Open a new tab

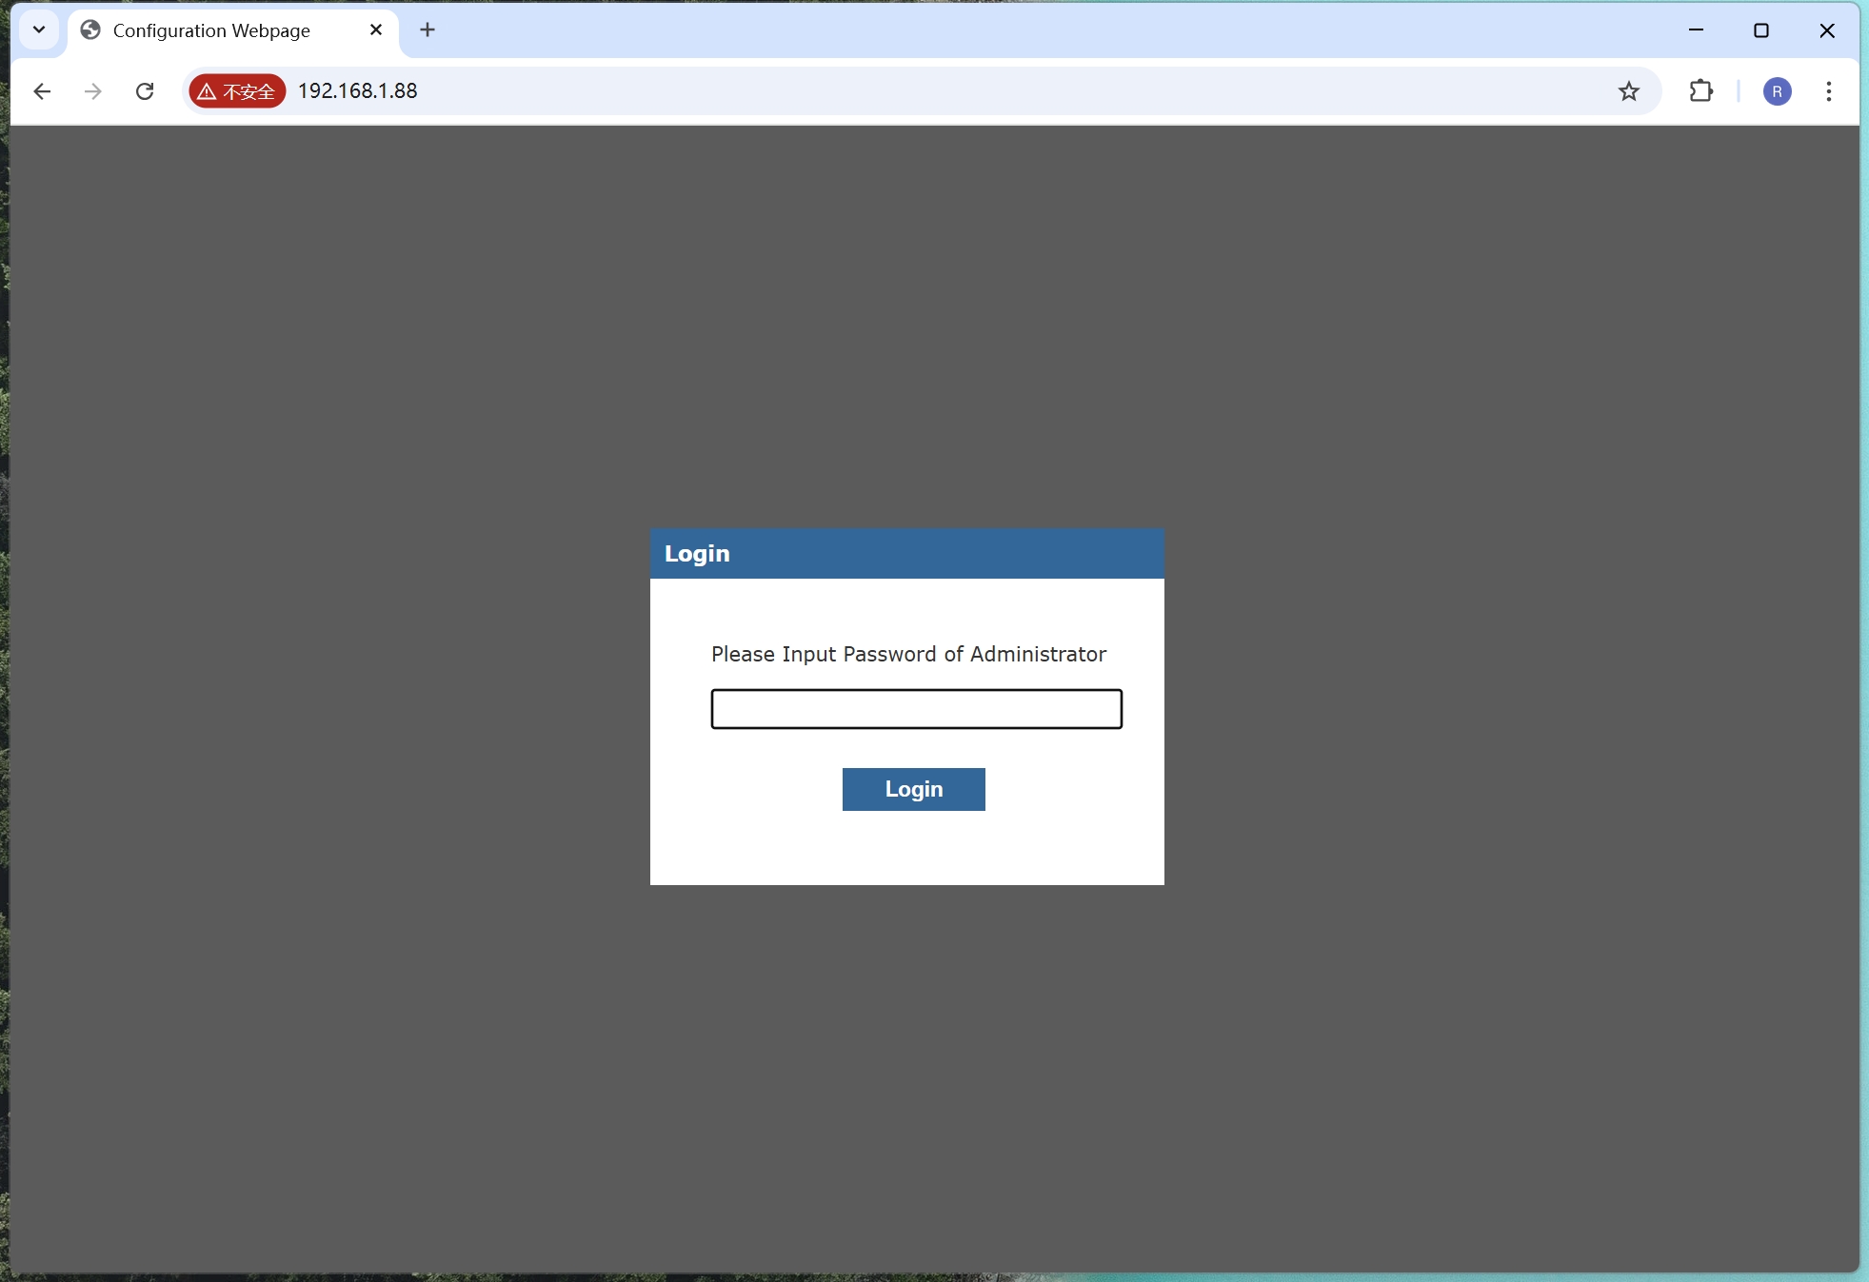coord(427,30)
